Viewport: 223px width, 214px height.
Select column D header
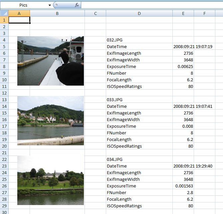click(139, 13)
